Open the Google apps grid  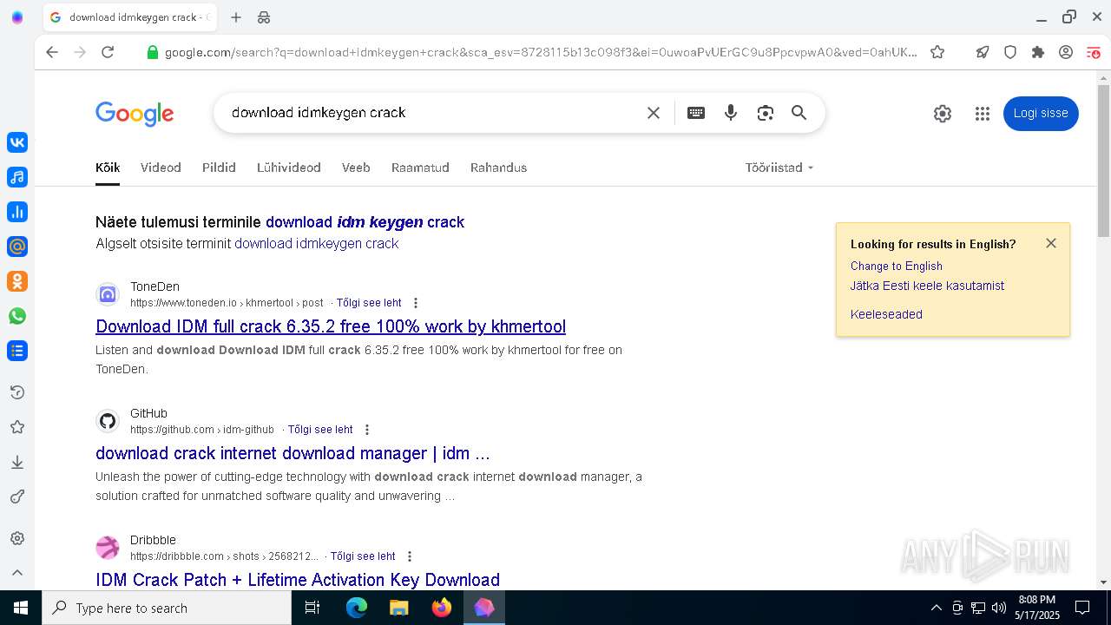tap(983, 114)
